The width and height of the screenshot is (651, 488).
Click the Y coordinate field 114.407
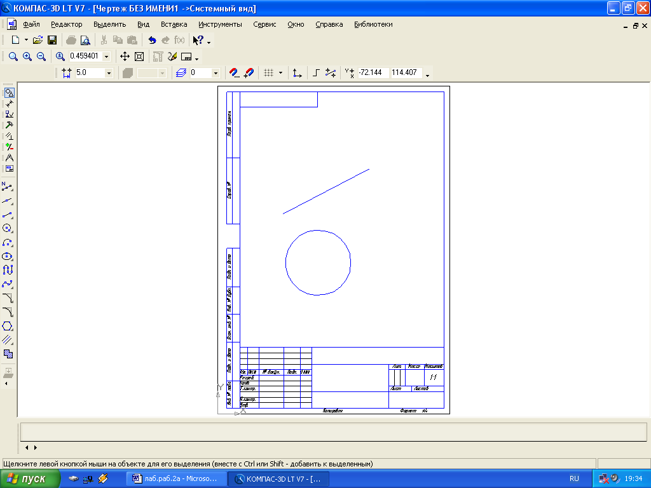click(406, 72)
